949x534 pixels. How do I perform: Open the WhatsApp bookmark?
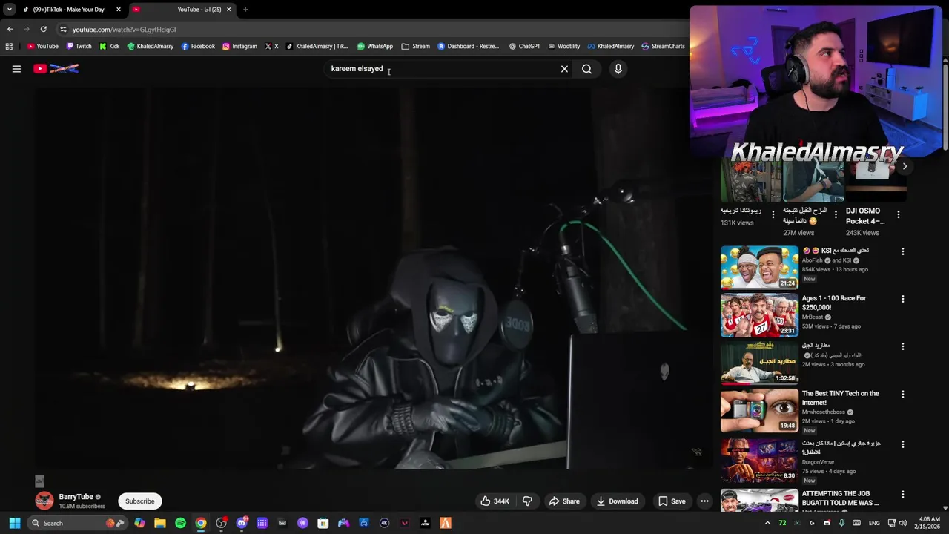pos(374,46)
